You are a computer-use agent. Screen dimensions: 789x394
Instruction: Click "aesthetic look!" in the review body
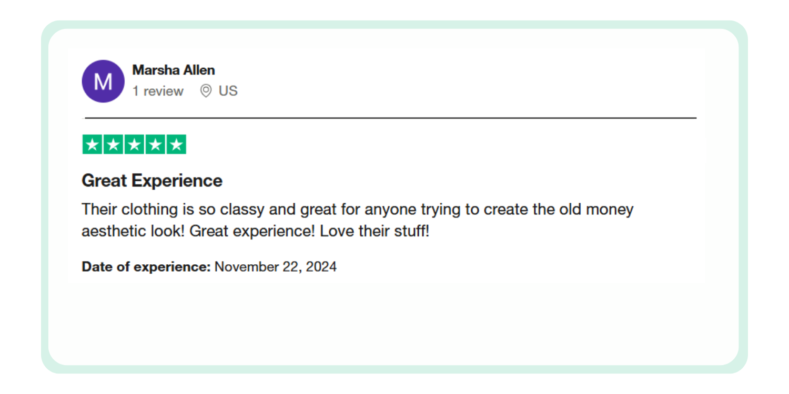coord(133,231)
